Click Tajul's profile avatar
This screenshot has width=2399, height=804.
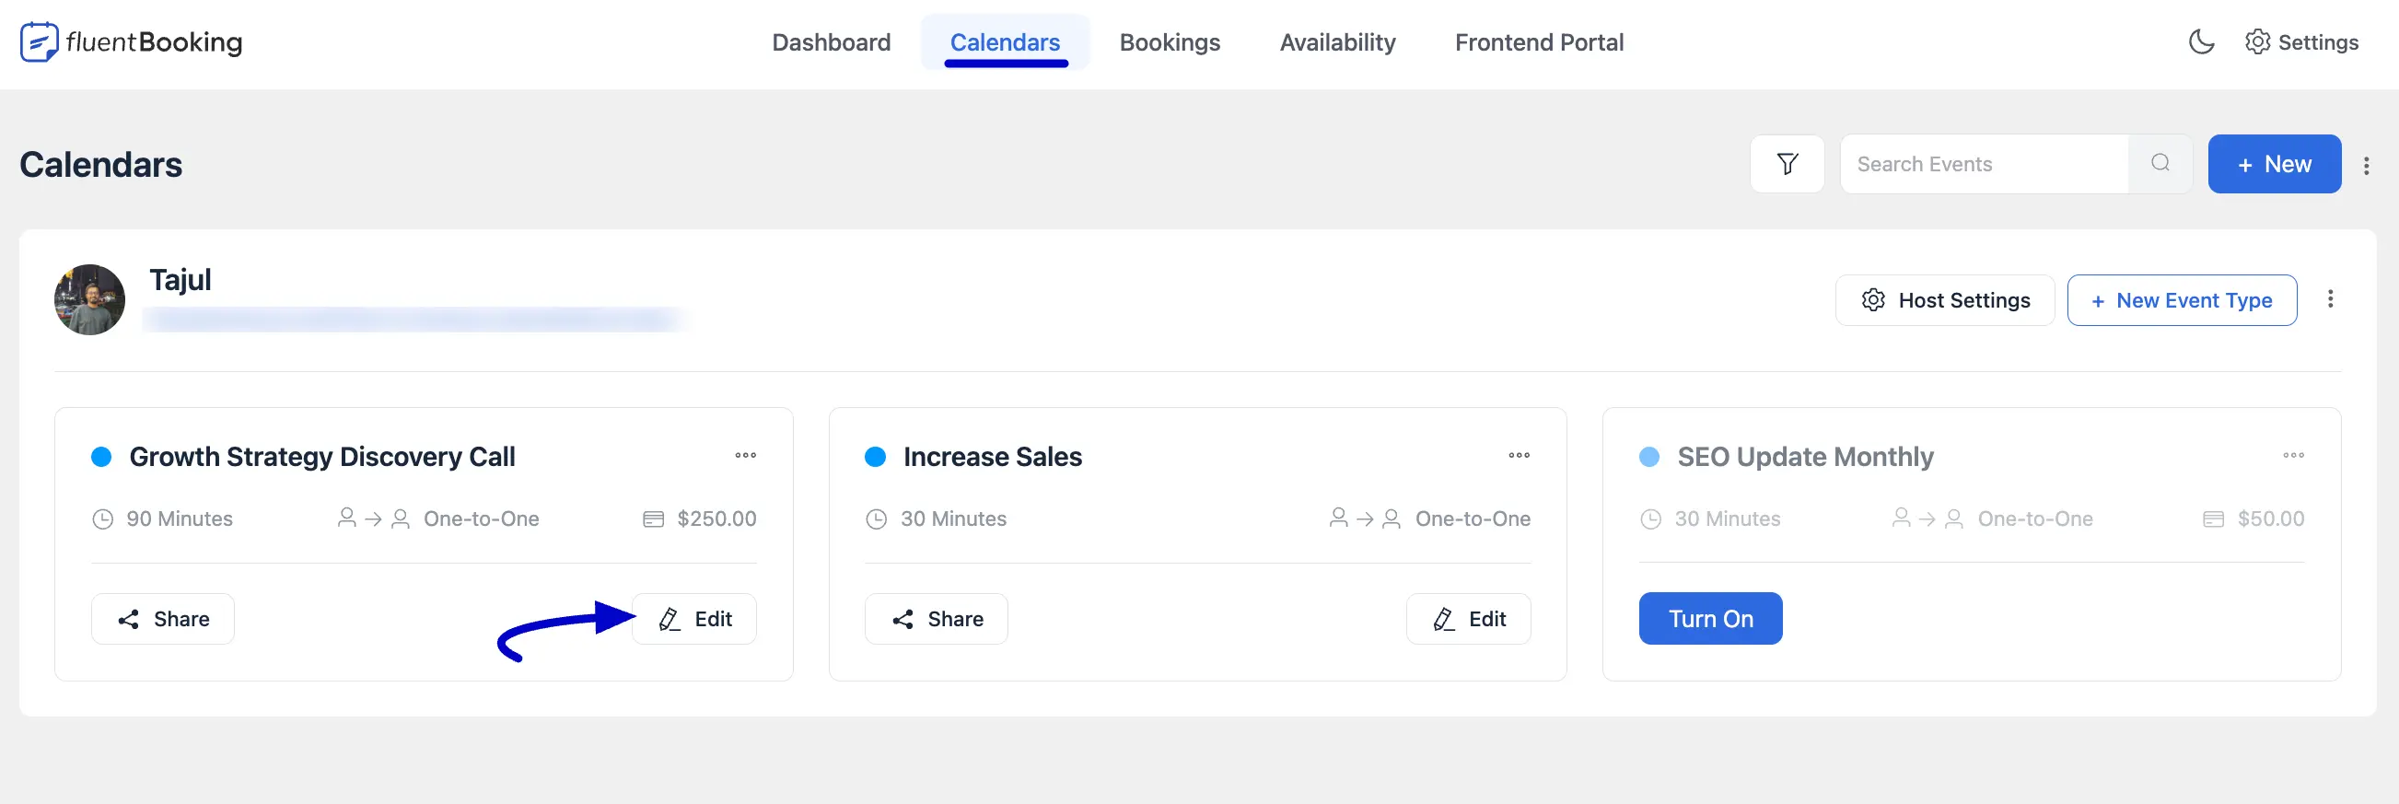[x=89, y=299]
